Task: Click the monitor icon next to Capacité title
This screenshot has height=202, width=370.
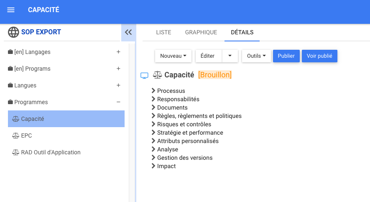Action: 144,75
